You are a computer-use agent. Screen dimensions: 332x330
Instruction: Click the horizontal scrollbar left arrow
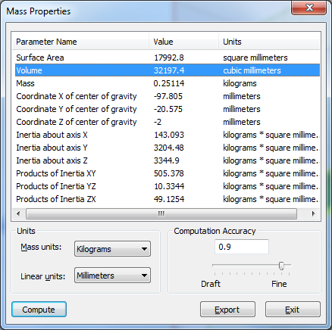(18, 214)
